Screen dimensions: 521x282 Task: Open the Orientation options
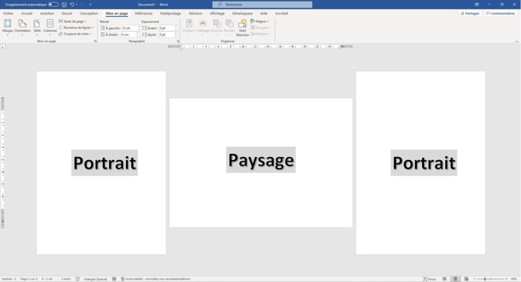pyautogui.click(x=22, y=27)
